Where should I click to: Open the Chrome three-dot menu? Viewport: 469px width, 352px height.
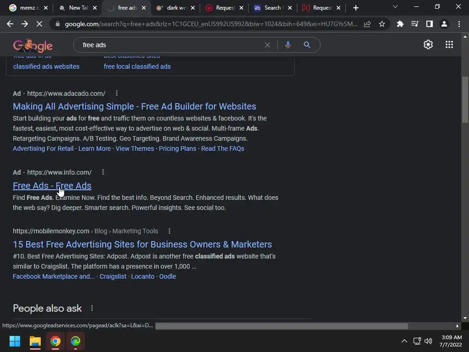pyautogui.click(x=459, y=24)
